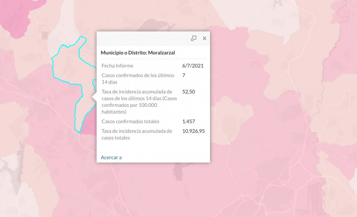Click the popup's pointer arrow on the map
Viewport: 357px width, 217px height.
coord(94,97)
